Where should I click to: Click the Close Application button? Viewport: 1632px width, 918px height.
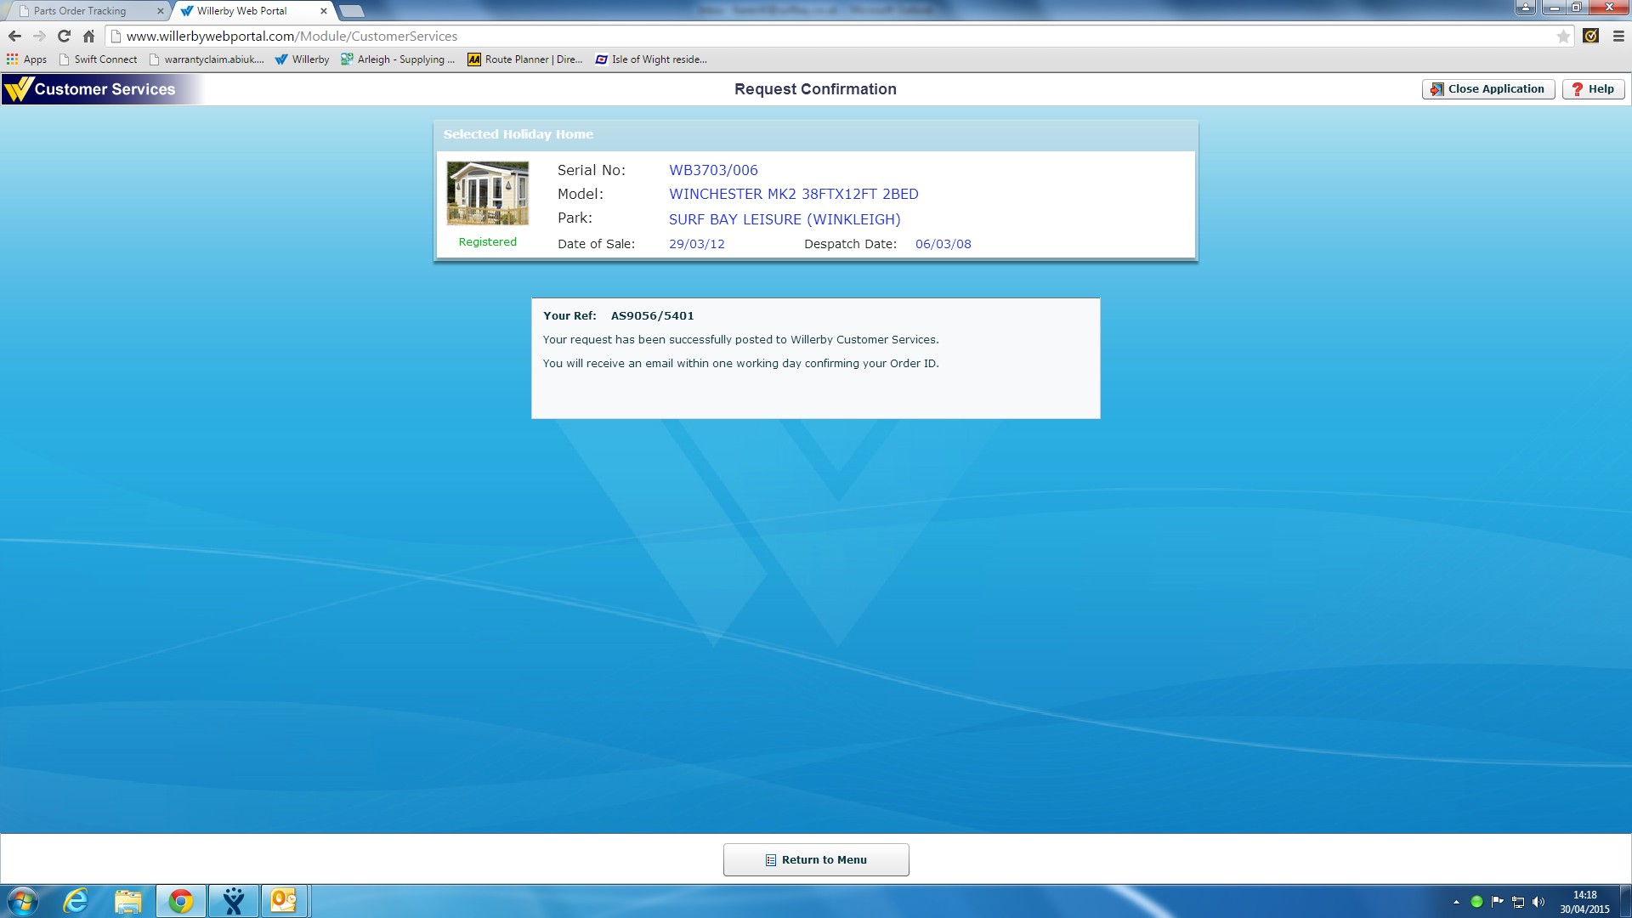[1487, 89]
